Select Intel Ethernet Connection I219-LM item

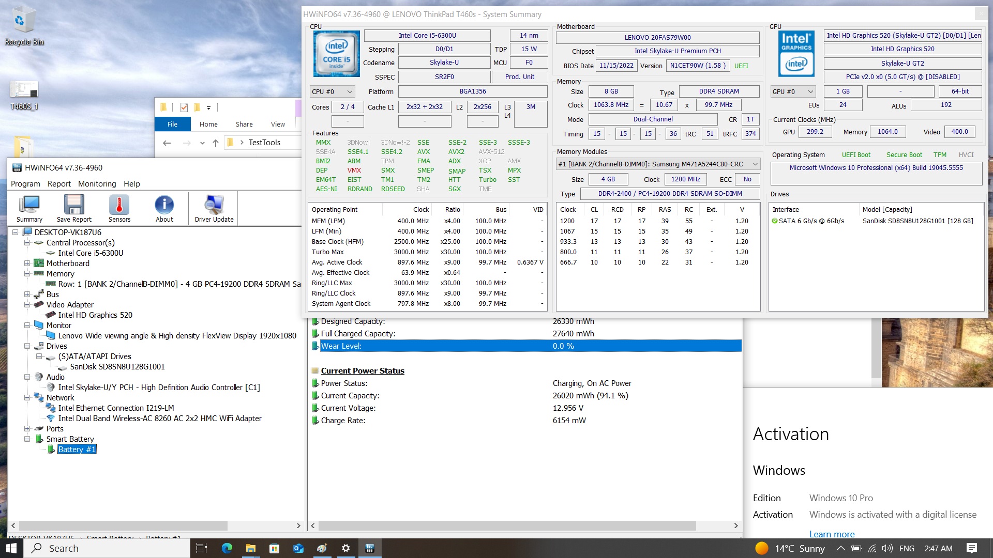(116, 408)
